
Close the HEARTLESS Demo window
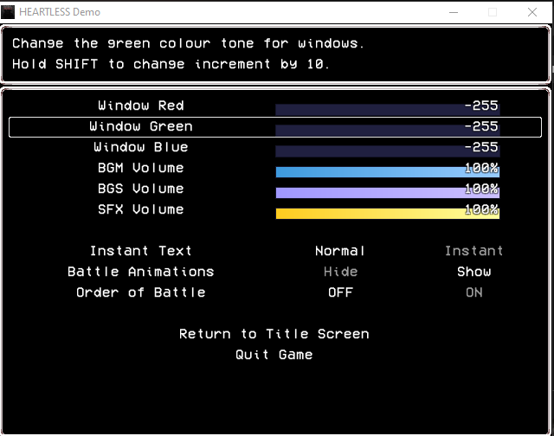pyautogui.click(x=532, y=12)
